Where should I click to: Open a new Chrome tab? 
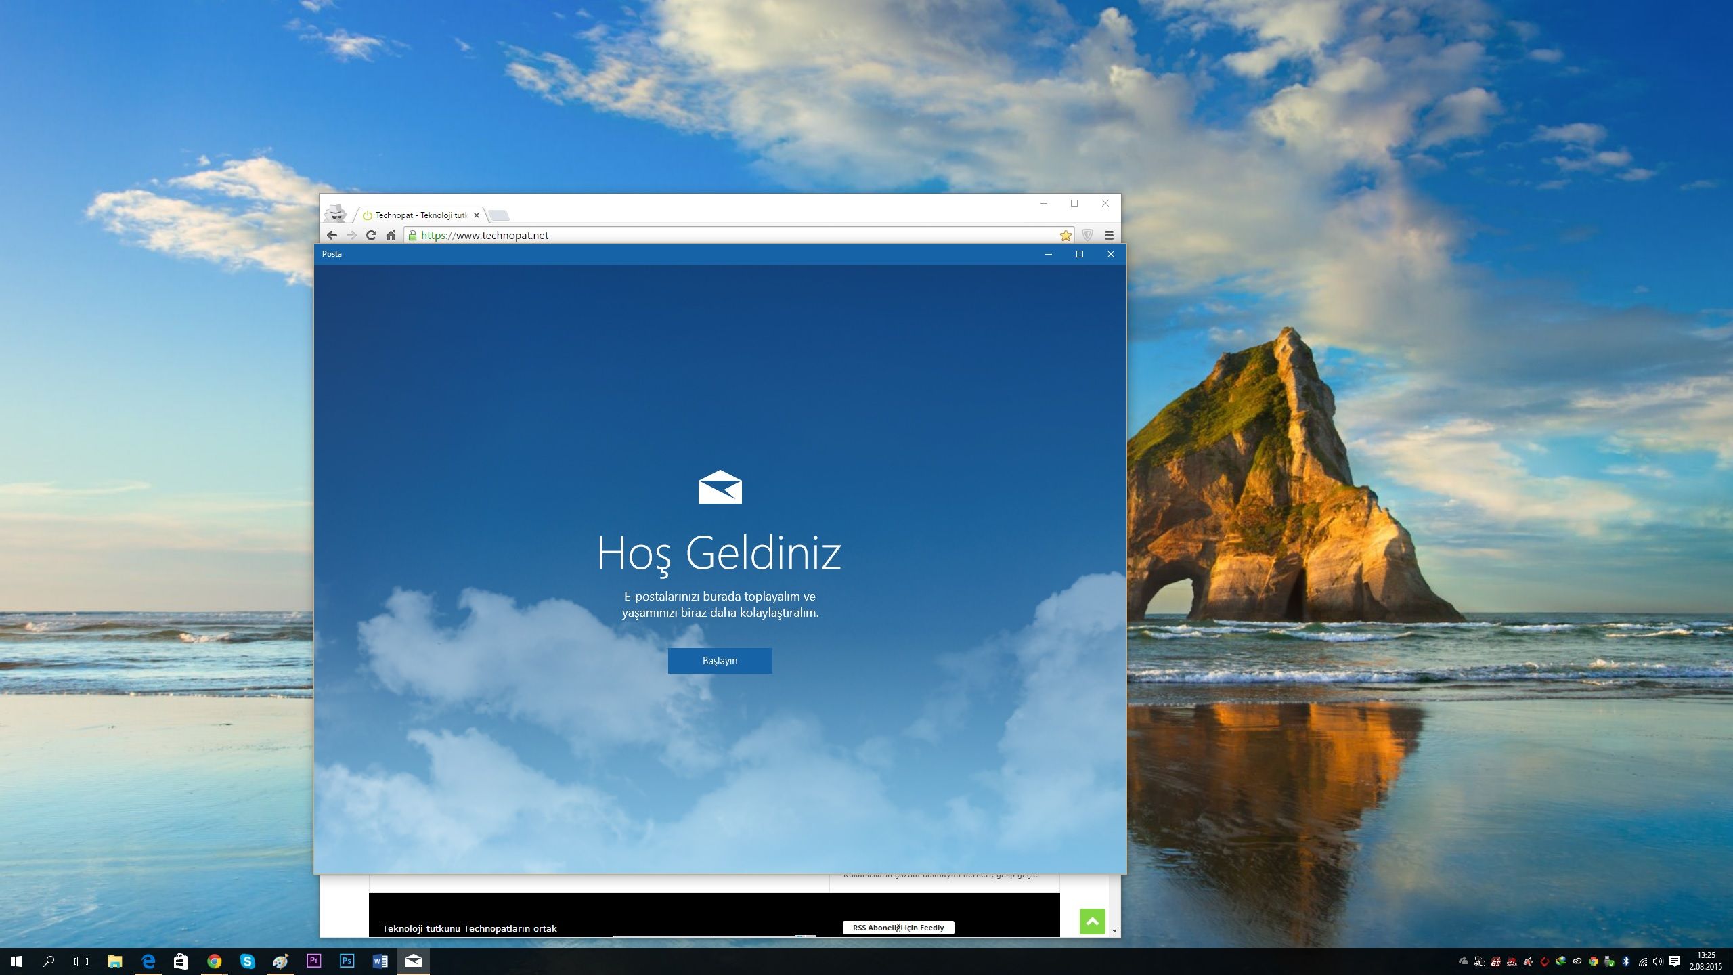[499, 215]
